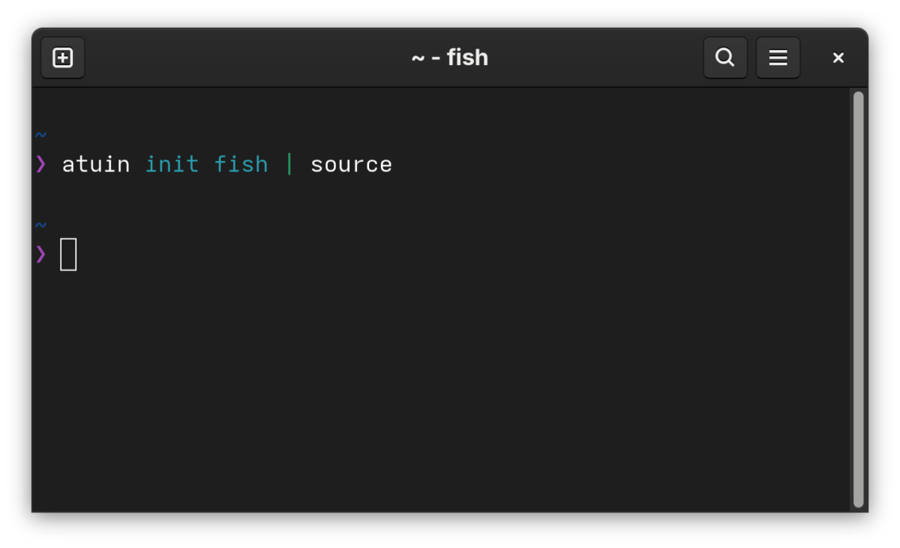The width and height of the screenshot is (900, 548).
Task: Click the word "atuin" in the command
Action: click(x=96, y=164)
